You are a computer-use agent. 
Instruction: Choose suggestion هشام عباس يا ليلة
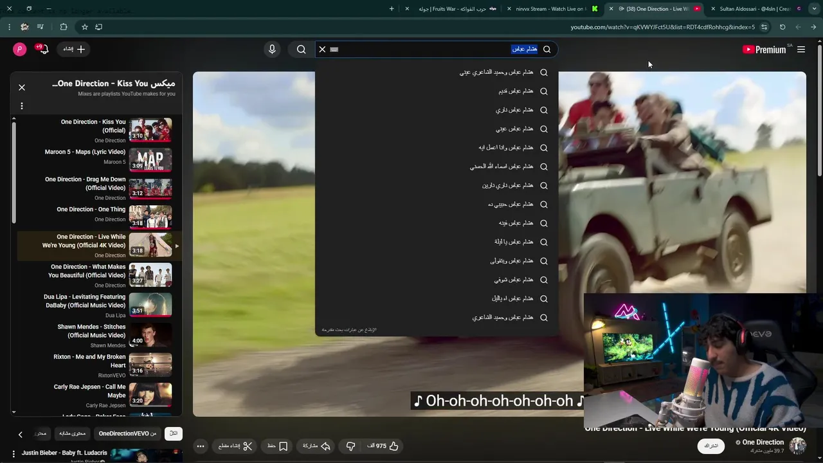pyautogui.click(x=437, y=242)
